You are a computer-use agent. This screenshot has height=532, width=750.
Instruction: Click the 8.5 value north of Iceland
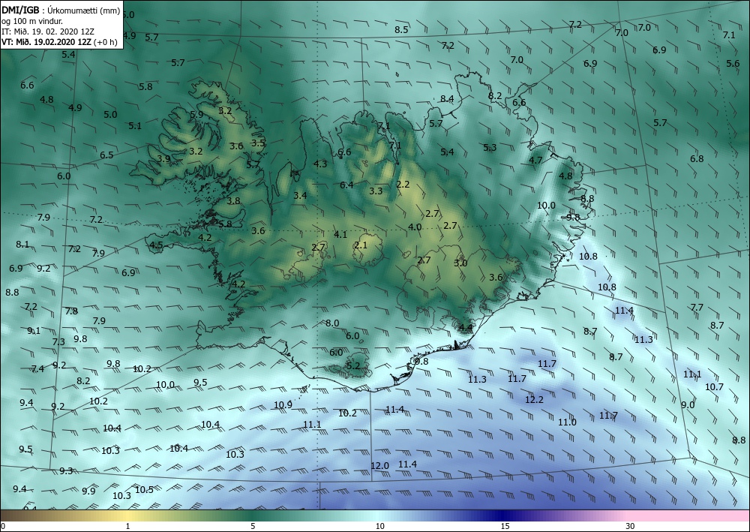click(x=401, y=30)
